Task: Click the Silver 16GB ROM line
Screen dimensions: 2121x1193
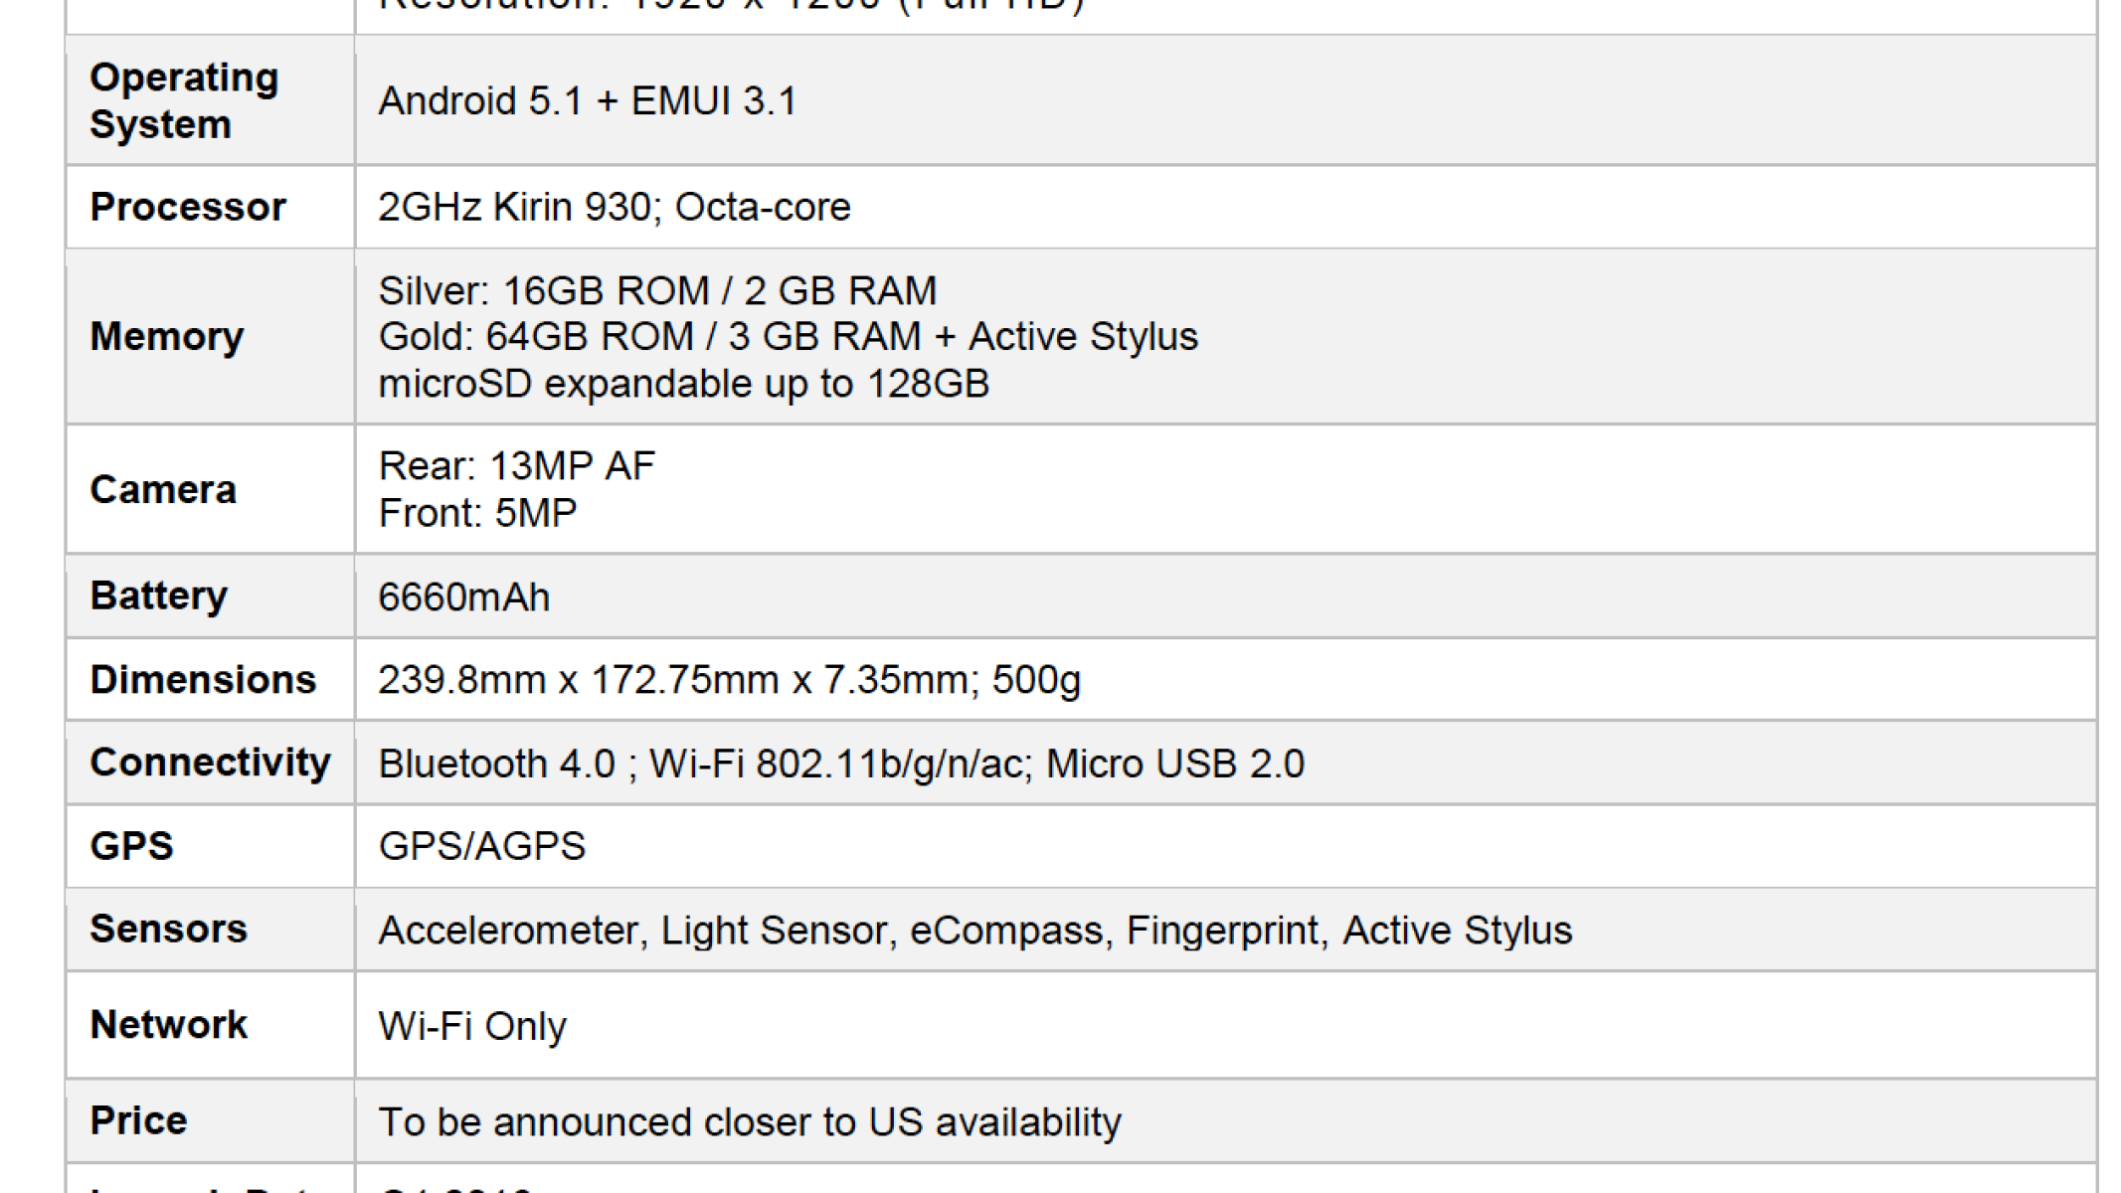Action: tap(657, 290)
